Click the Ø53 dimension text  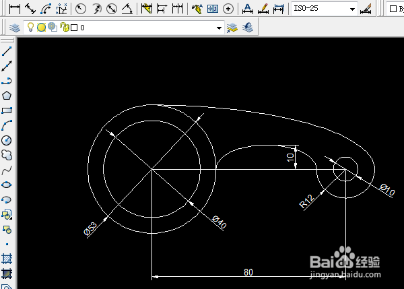pyautogui.click(x=90, y=228)
